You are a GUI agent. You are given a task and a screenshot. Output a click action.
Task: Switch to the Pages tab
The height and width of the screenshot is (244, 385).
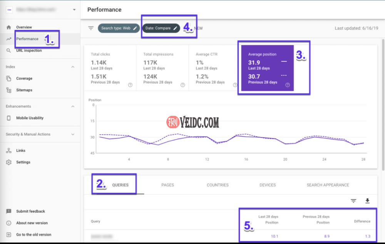pyautogui.click(x=167, y=185)
